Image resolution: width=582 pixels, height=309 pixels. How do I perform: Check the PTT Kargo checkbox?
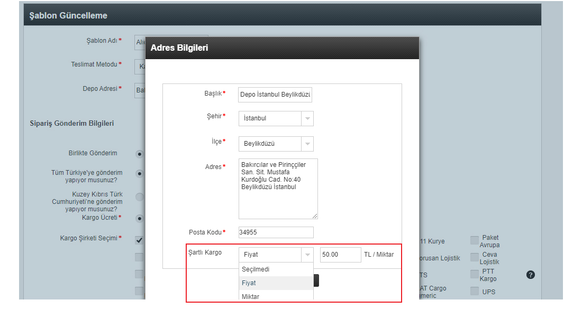[474, 275]
